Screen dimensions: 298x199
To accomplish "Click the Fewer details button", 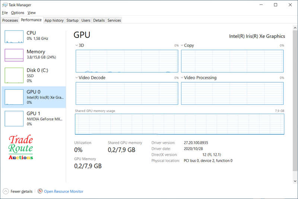I will 18,191.
